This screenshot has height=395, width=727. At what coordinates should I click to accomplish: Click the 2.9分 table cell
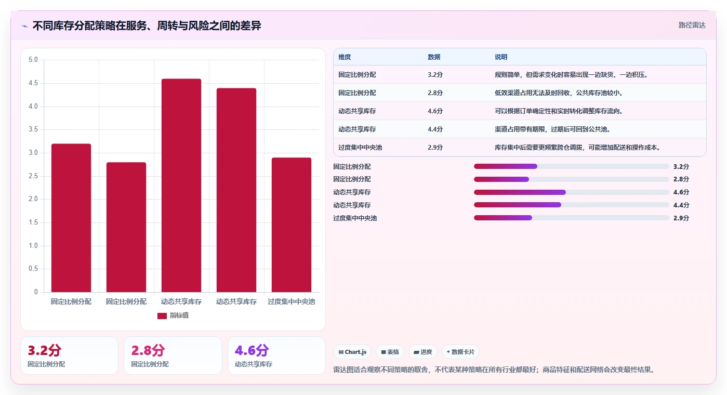point(435,148)
